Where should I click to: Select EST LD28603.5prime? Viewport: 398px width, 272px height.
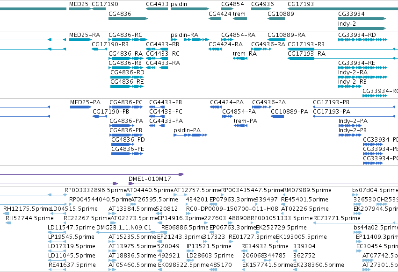[210, 256]
